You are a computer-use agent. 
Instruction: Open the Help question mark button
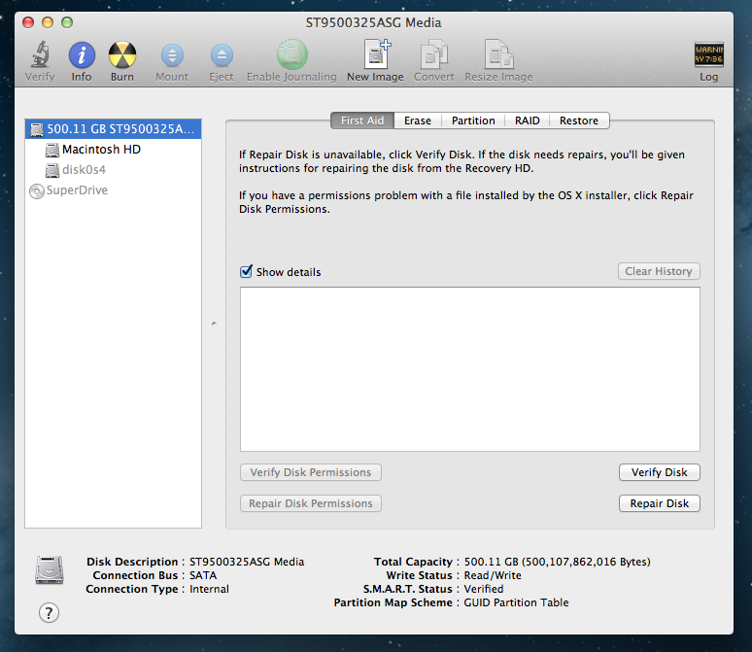(x=49, y=613)
